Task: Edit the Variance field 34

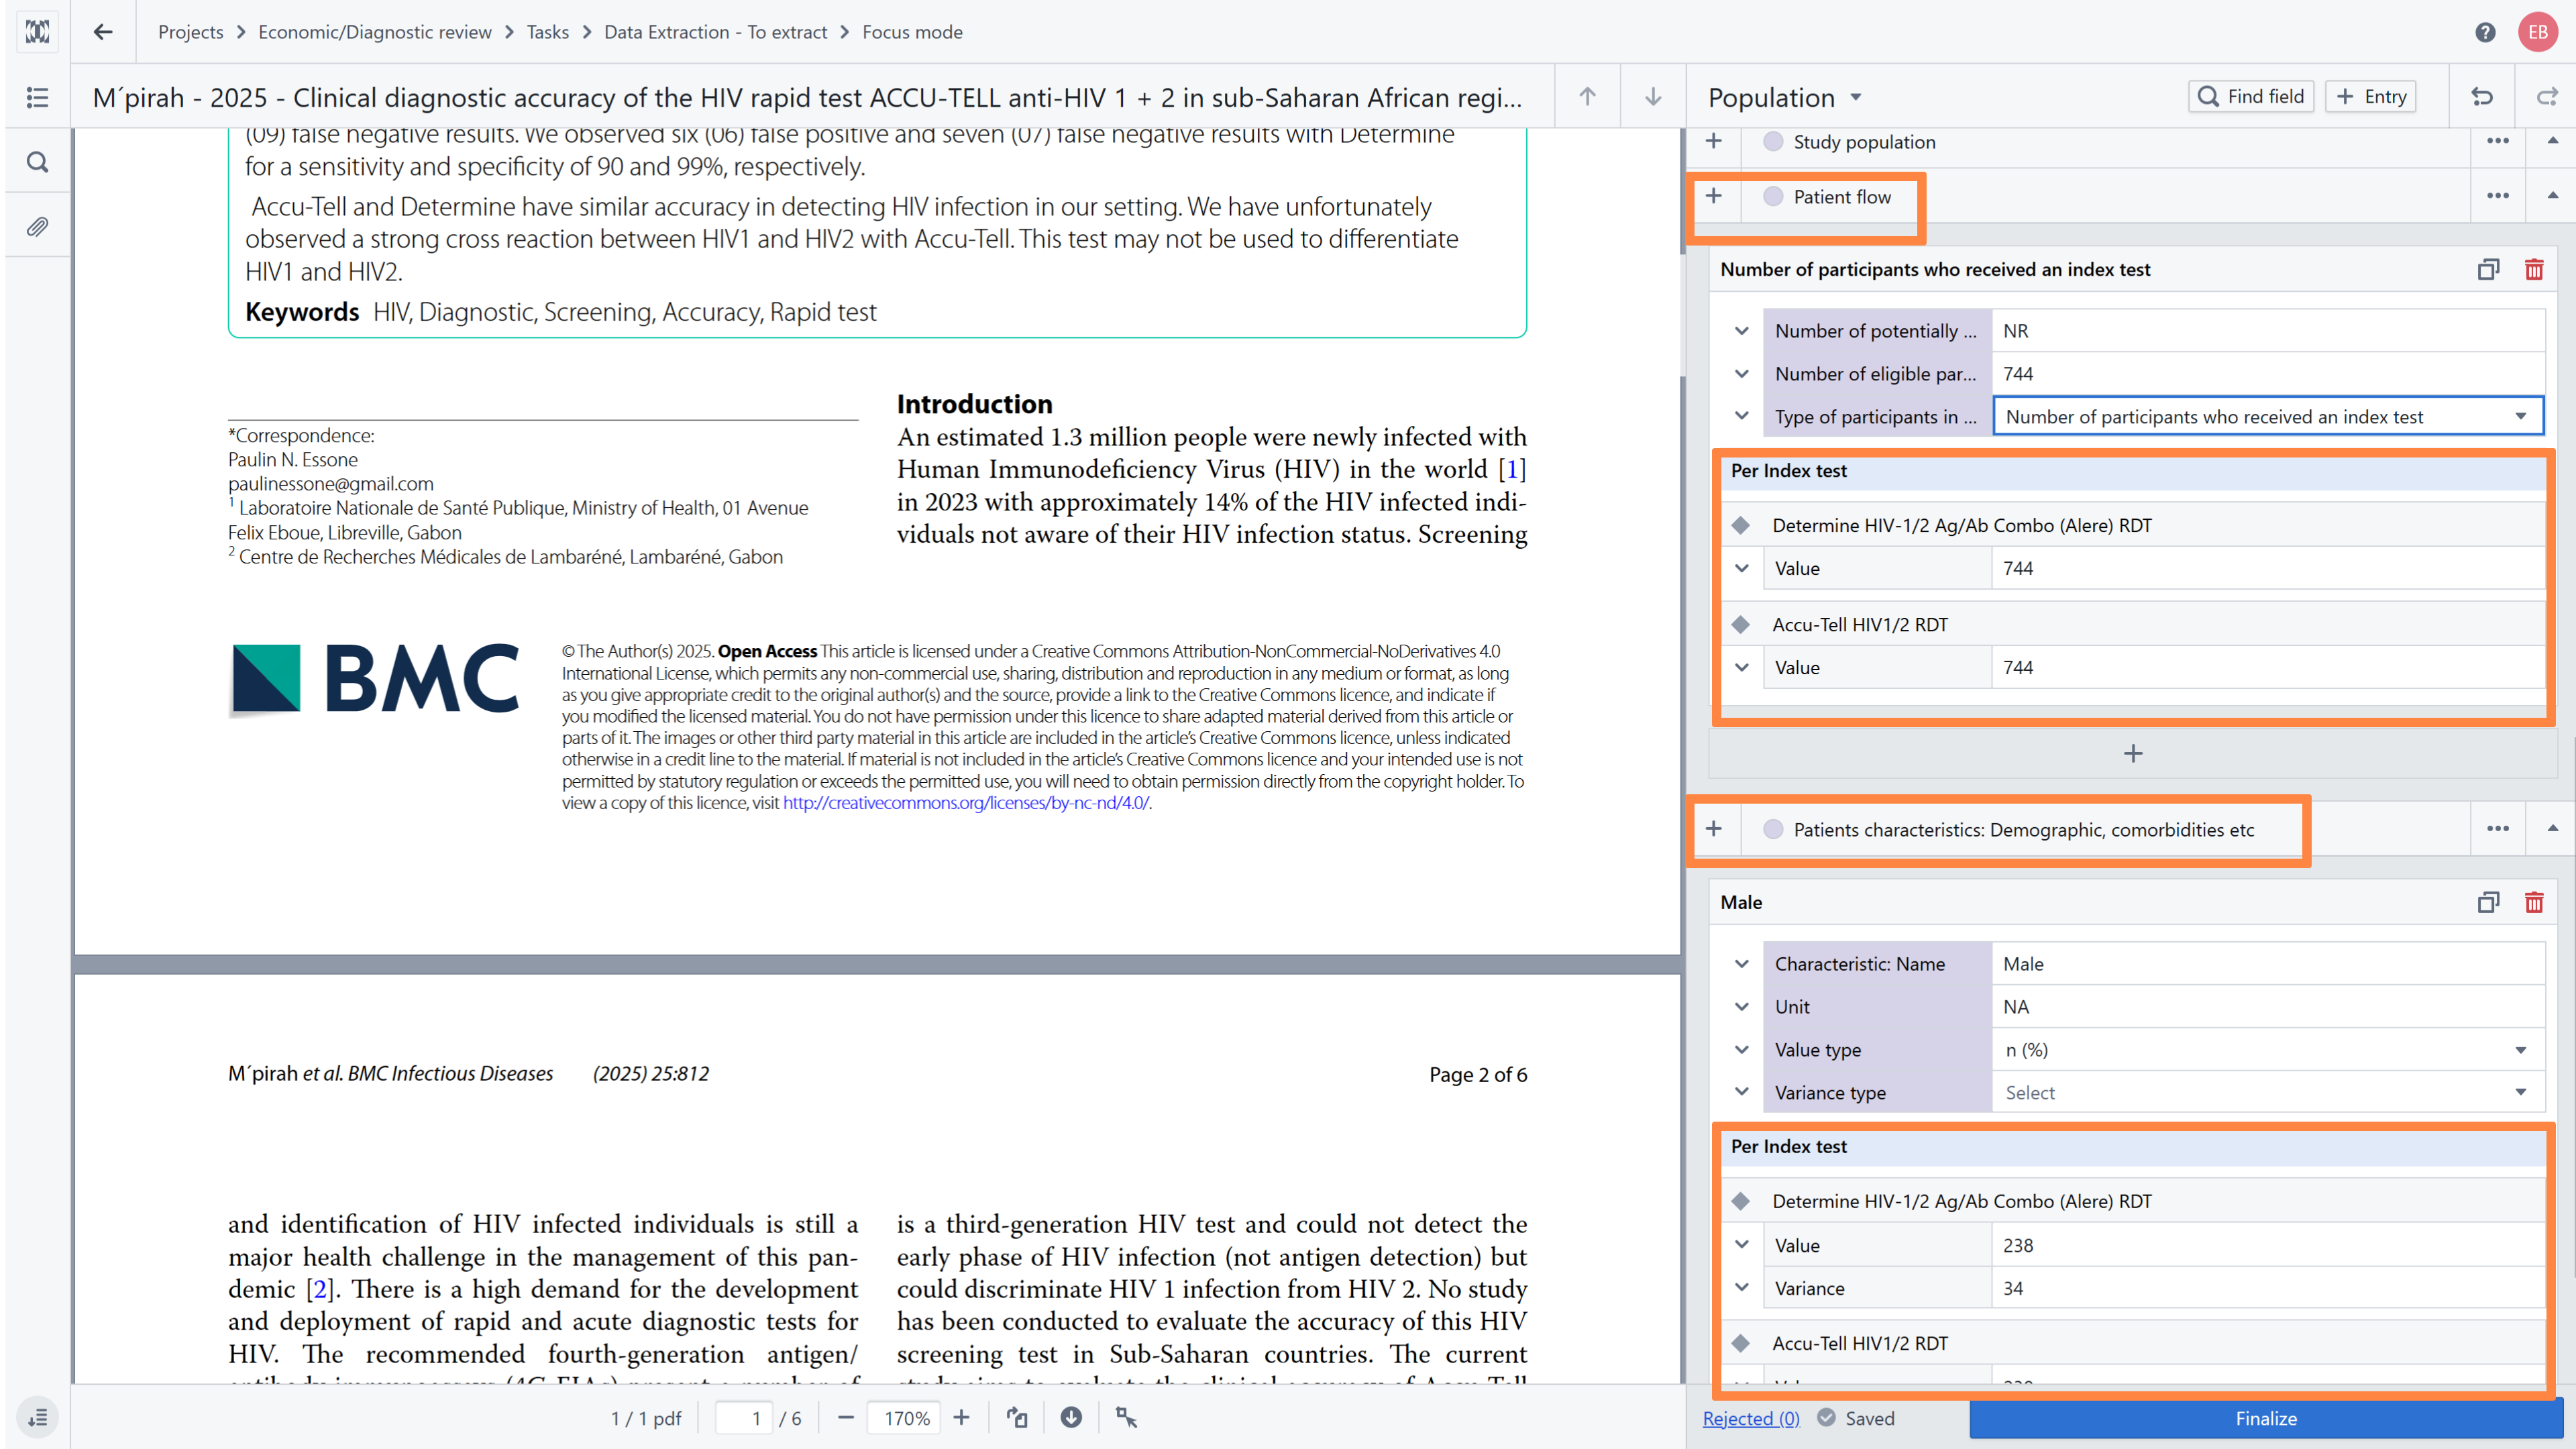Action: tap(2268, 1288)
